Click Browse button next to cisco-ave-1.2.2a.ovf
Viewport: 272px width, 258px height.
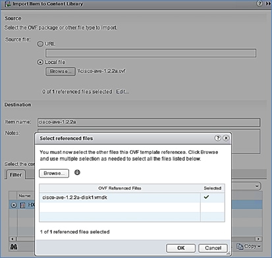click(61, 71)
